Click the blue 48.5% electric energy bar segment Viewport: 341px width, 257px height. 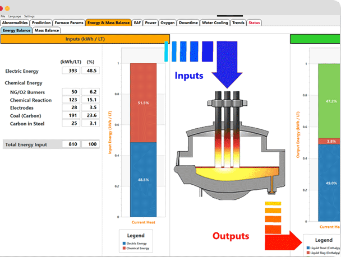tap(144, 180)
